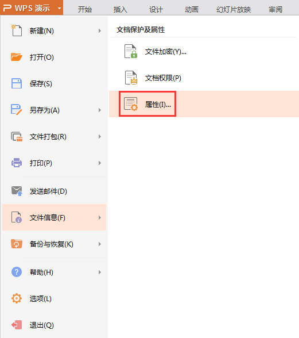
Task: Switch to the 幻灯片放映 tab
Action: pos(234,9)
